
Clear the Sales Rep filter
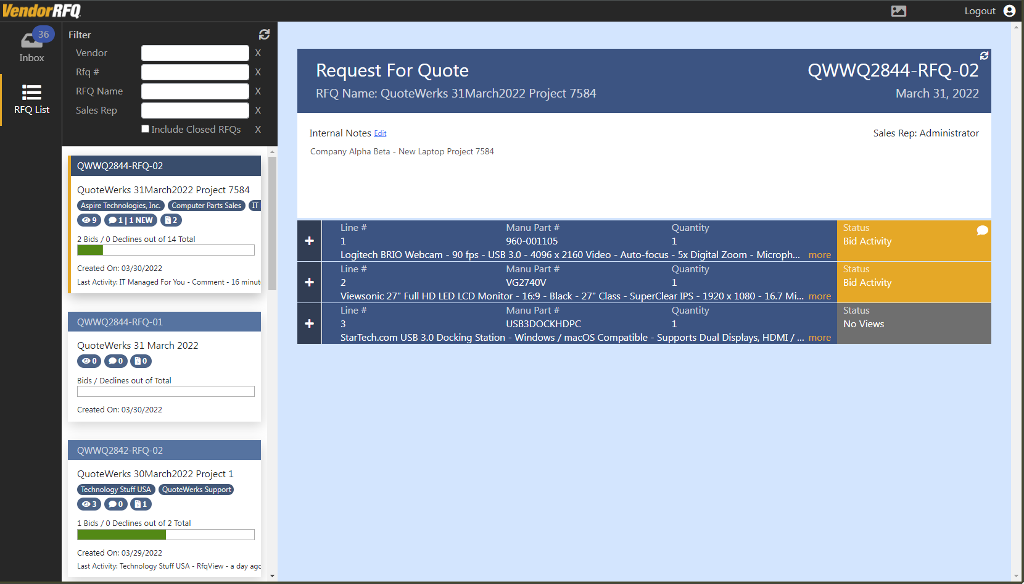tap(258, 111)
